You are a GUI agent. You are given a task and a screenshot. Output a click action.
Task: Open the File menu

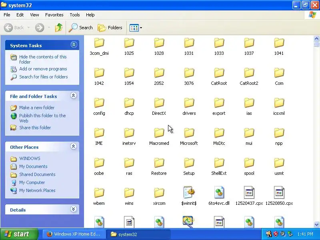pos(7,15)
